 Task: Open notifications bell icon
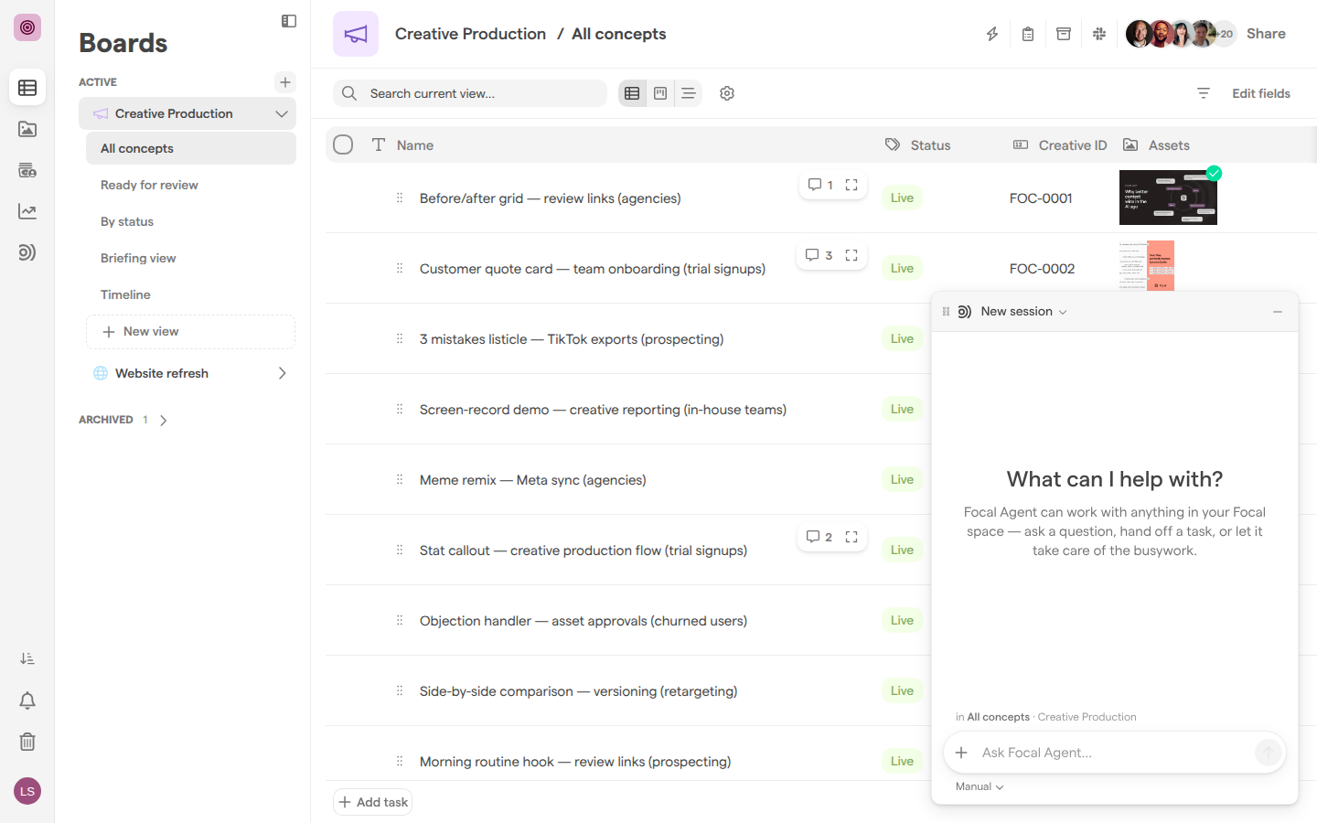click(27, 700)
